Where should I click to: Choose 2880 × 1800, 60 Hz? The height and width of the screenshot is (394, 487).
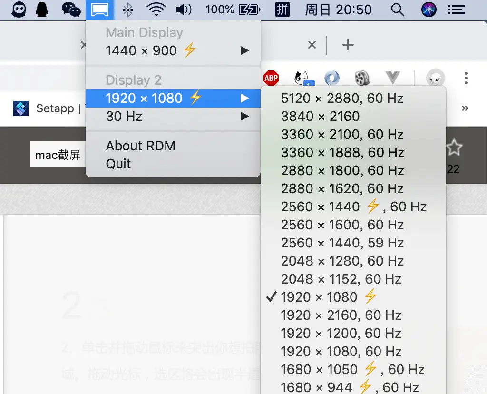coord(353,170)
